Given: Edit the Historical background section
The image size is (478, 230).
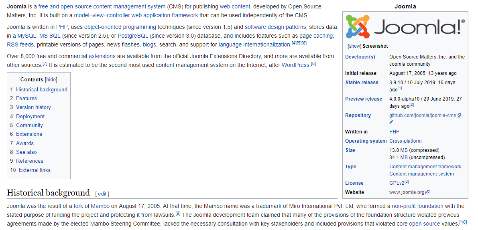Looking at the screenshot, I should point(102,194).
